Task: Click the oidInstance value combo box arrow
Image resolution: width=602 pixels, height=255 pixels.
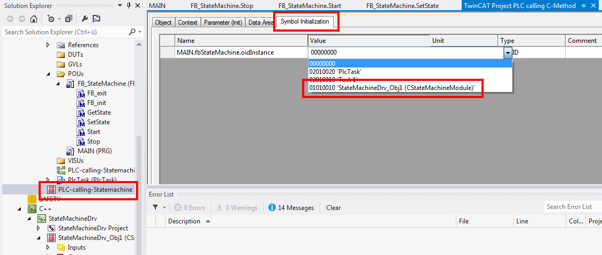Action: [x=508, y=52]
